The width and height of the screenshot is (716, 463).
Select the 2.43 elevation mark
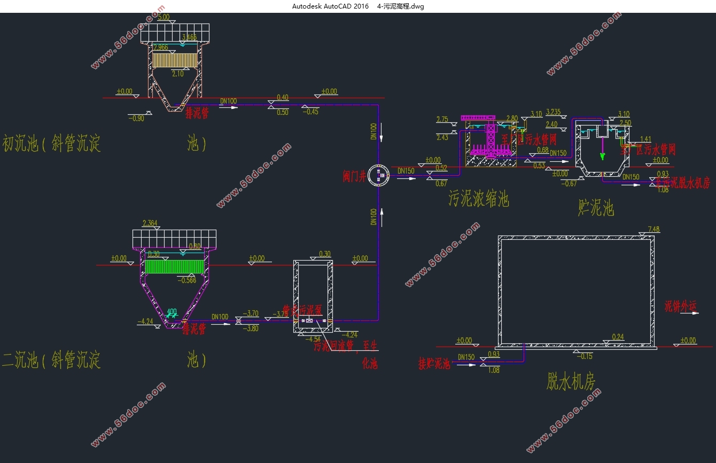442,138
